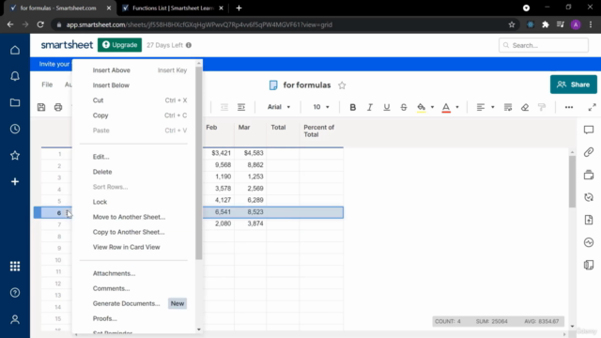
Task: Open the Update Requests panel icon
Action: click(589, 197)
